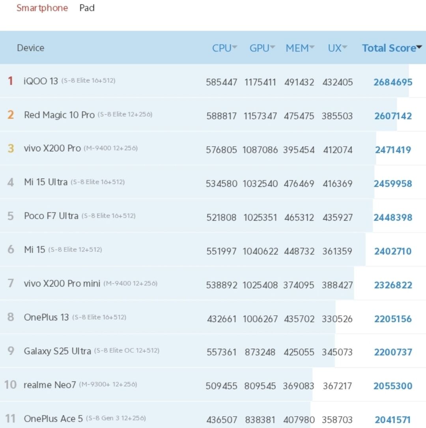Click OnePlus Ace 5 CPU score 436507

222,420
